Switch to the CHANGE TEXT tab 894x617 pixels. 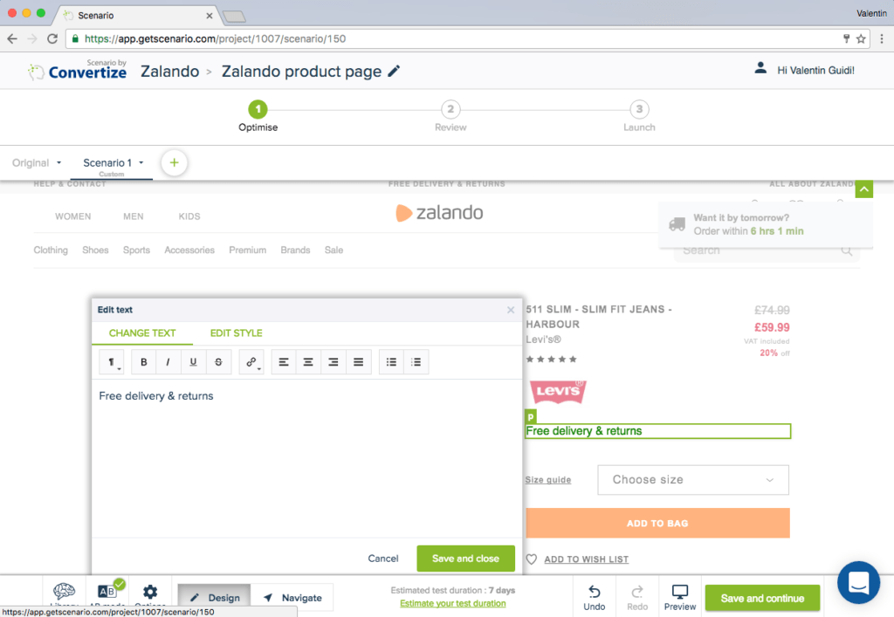[142, 333]
